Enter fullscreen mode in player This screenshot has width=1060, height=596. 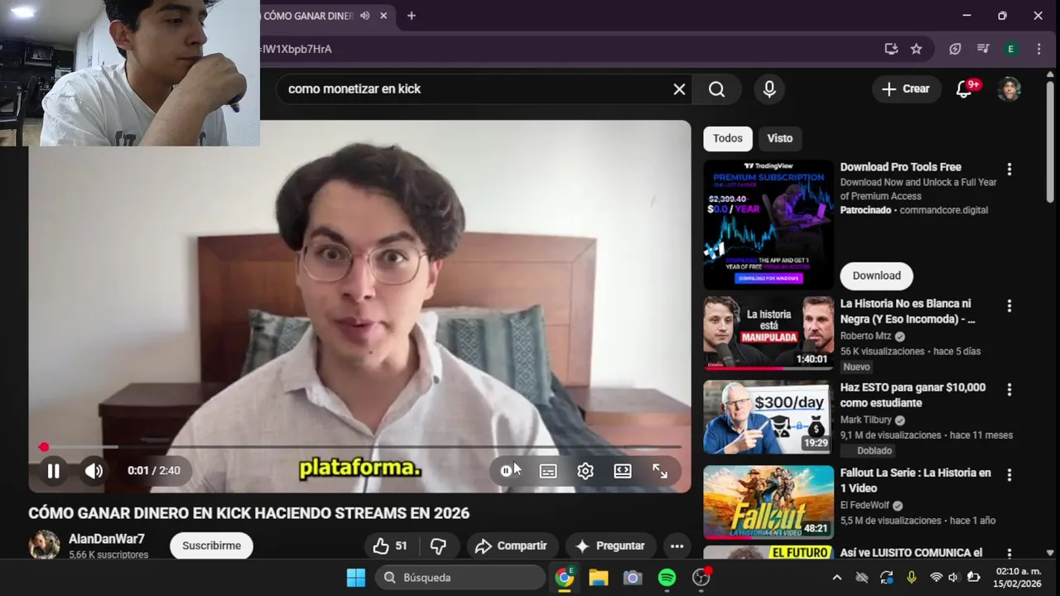[x=660, y=471]
